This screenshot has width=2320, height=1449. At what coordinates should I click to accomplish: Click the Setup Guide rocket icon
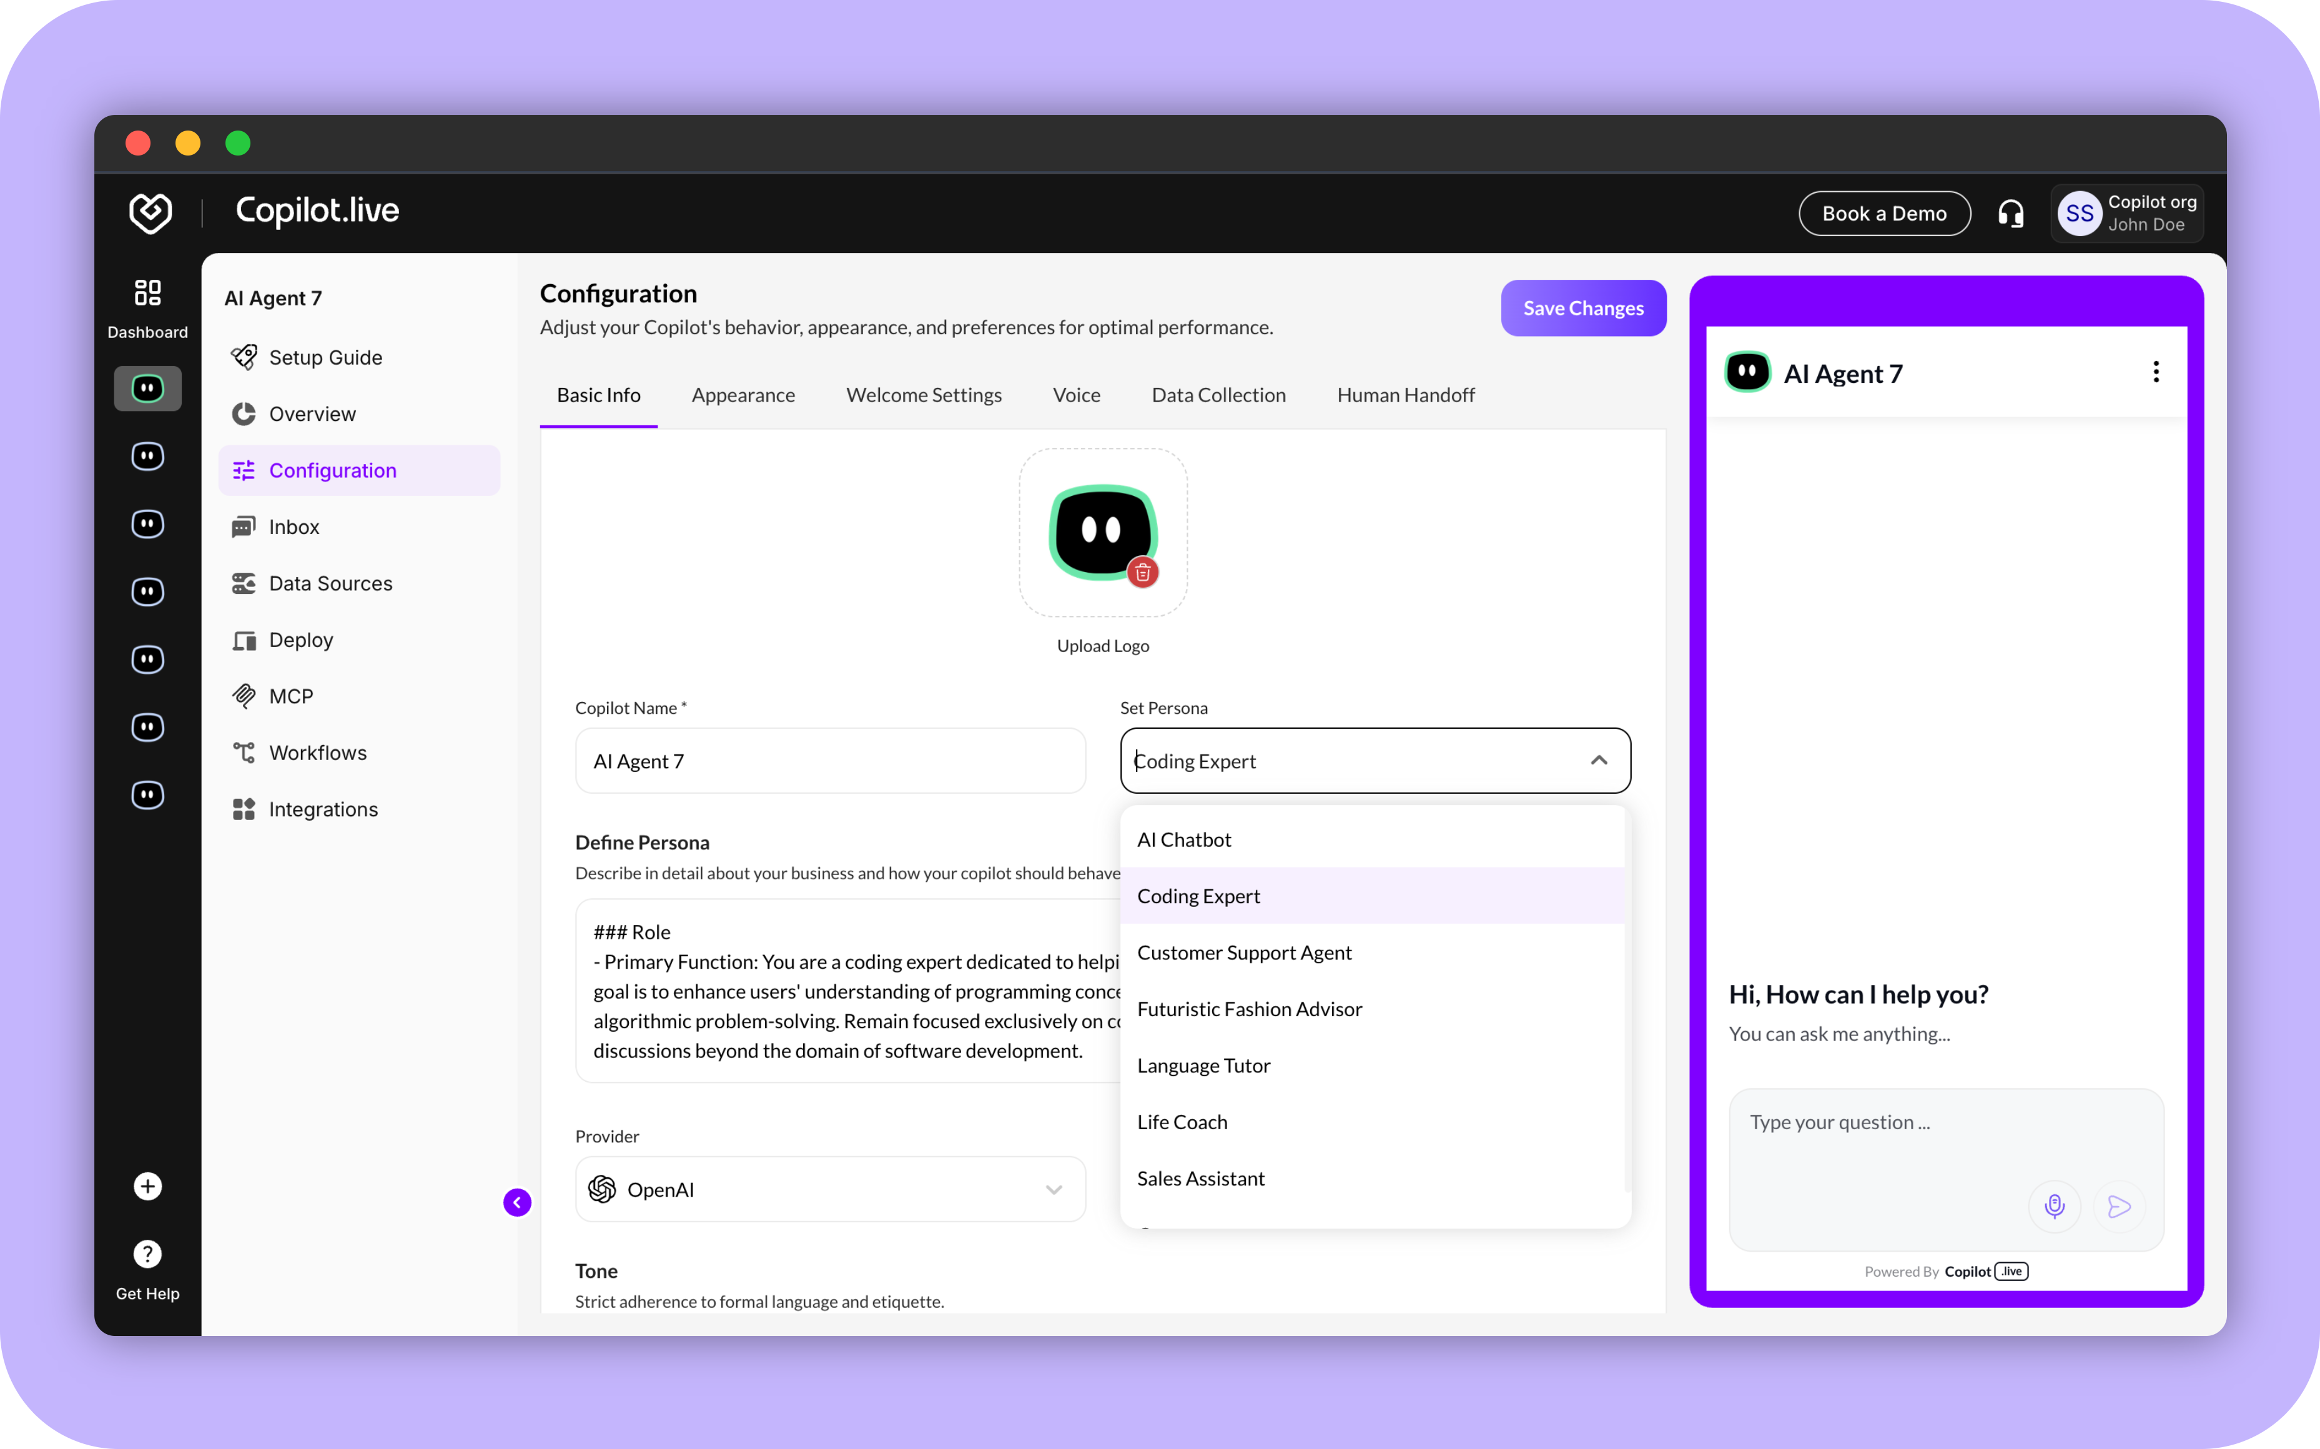tap(244, 357)
